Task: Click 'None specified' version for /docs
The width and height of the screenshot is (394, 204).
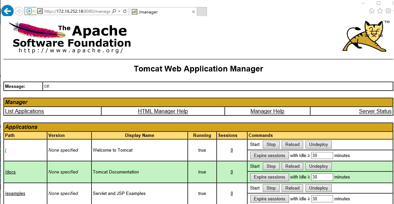Action: tap(63, 172)
